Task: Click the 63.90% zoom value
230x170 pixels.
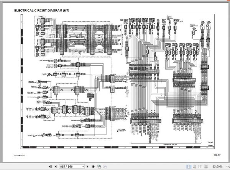Action: coord(217,167)
